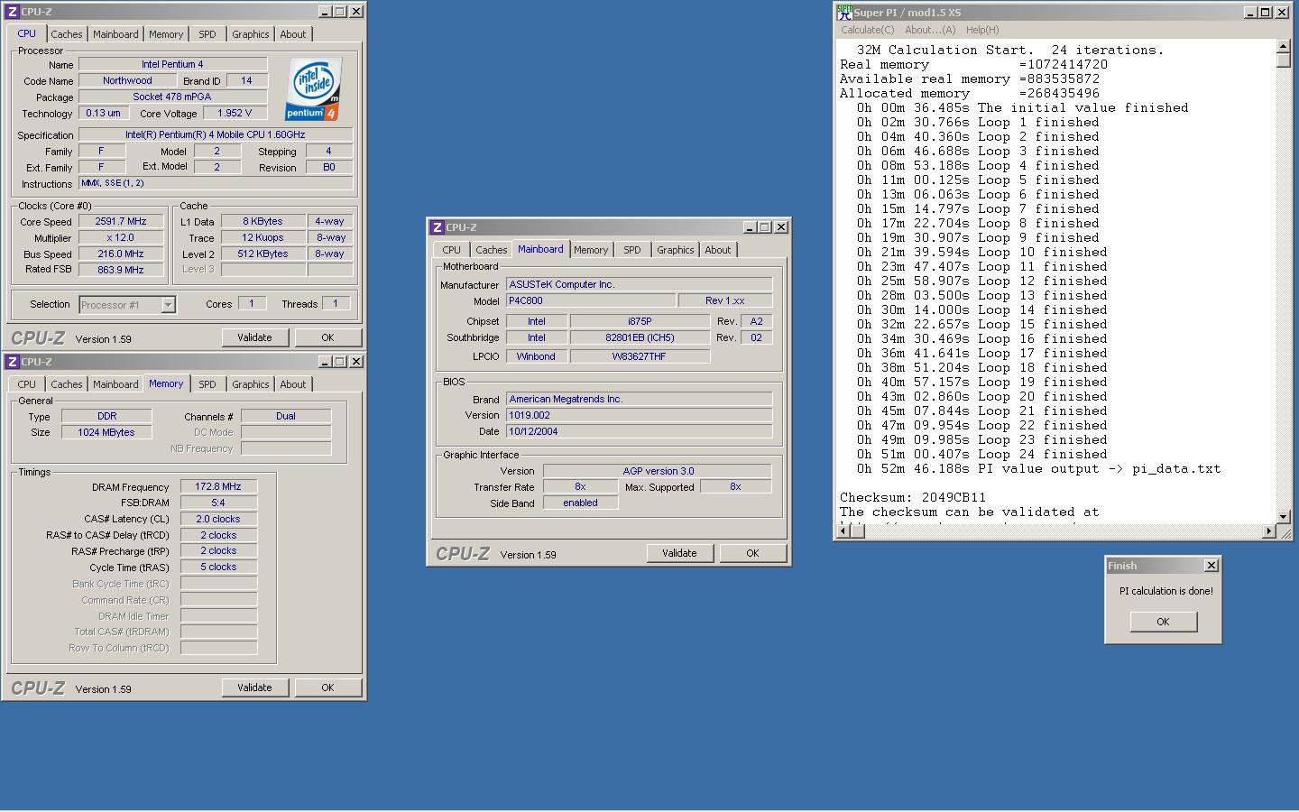Click the CPU-Z title icon in the Memory window
1299x812 pixels.
[13, 362]
